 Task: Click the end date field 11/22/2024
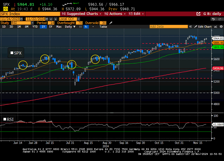click(36, 19)
